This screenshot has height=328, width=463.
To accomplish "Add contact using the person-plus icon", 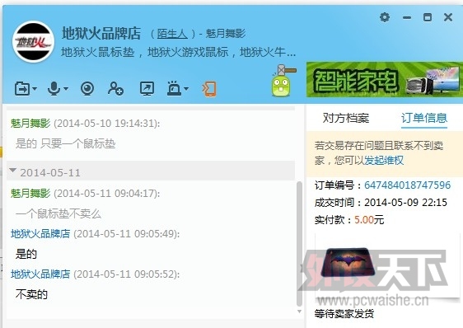I will [115, 88].
